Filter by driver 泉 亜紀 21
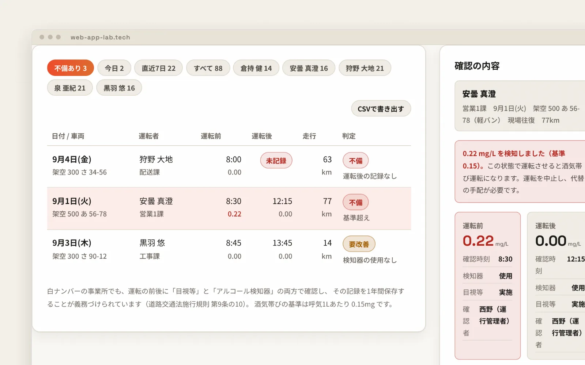This screenshot has width=585, height=365. pyautogui.click(x=70, y=88)
